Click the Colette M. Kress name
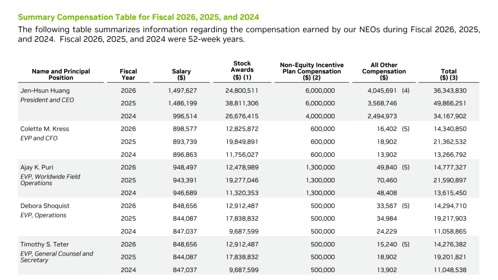This screenshot has height=280, width=498. click(x=44, y=129)
